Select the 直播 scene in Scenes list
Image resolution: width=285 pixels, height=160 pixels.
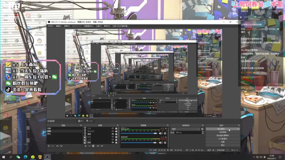point(64,131)
